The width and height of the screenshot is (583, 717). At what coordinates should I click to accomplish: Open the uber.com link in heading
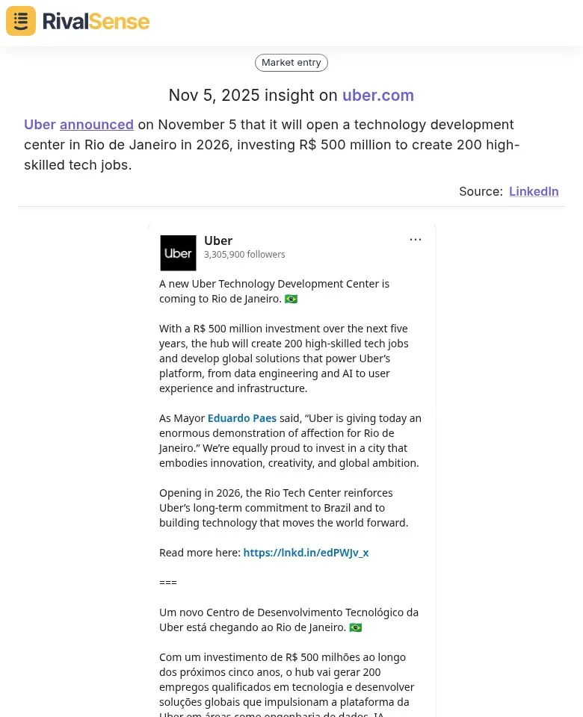click(x=377, y=96)
